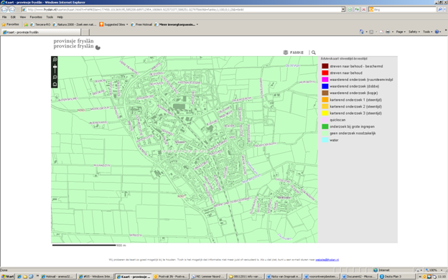
Task: Click the red Stop loading icon
Action: tap(364, 9)
